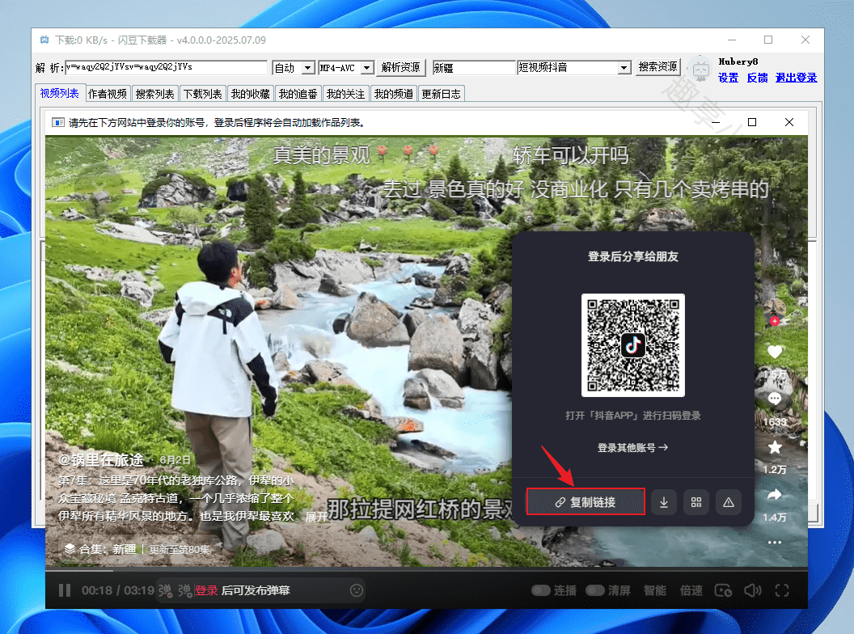
Task: Click the video progress bar
Action: pyautogui.click(x=426, y=571)
